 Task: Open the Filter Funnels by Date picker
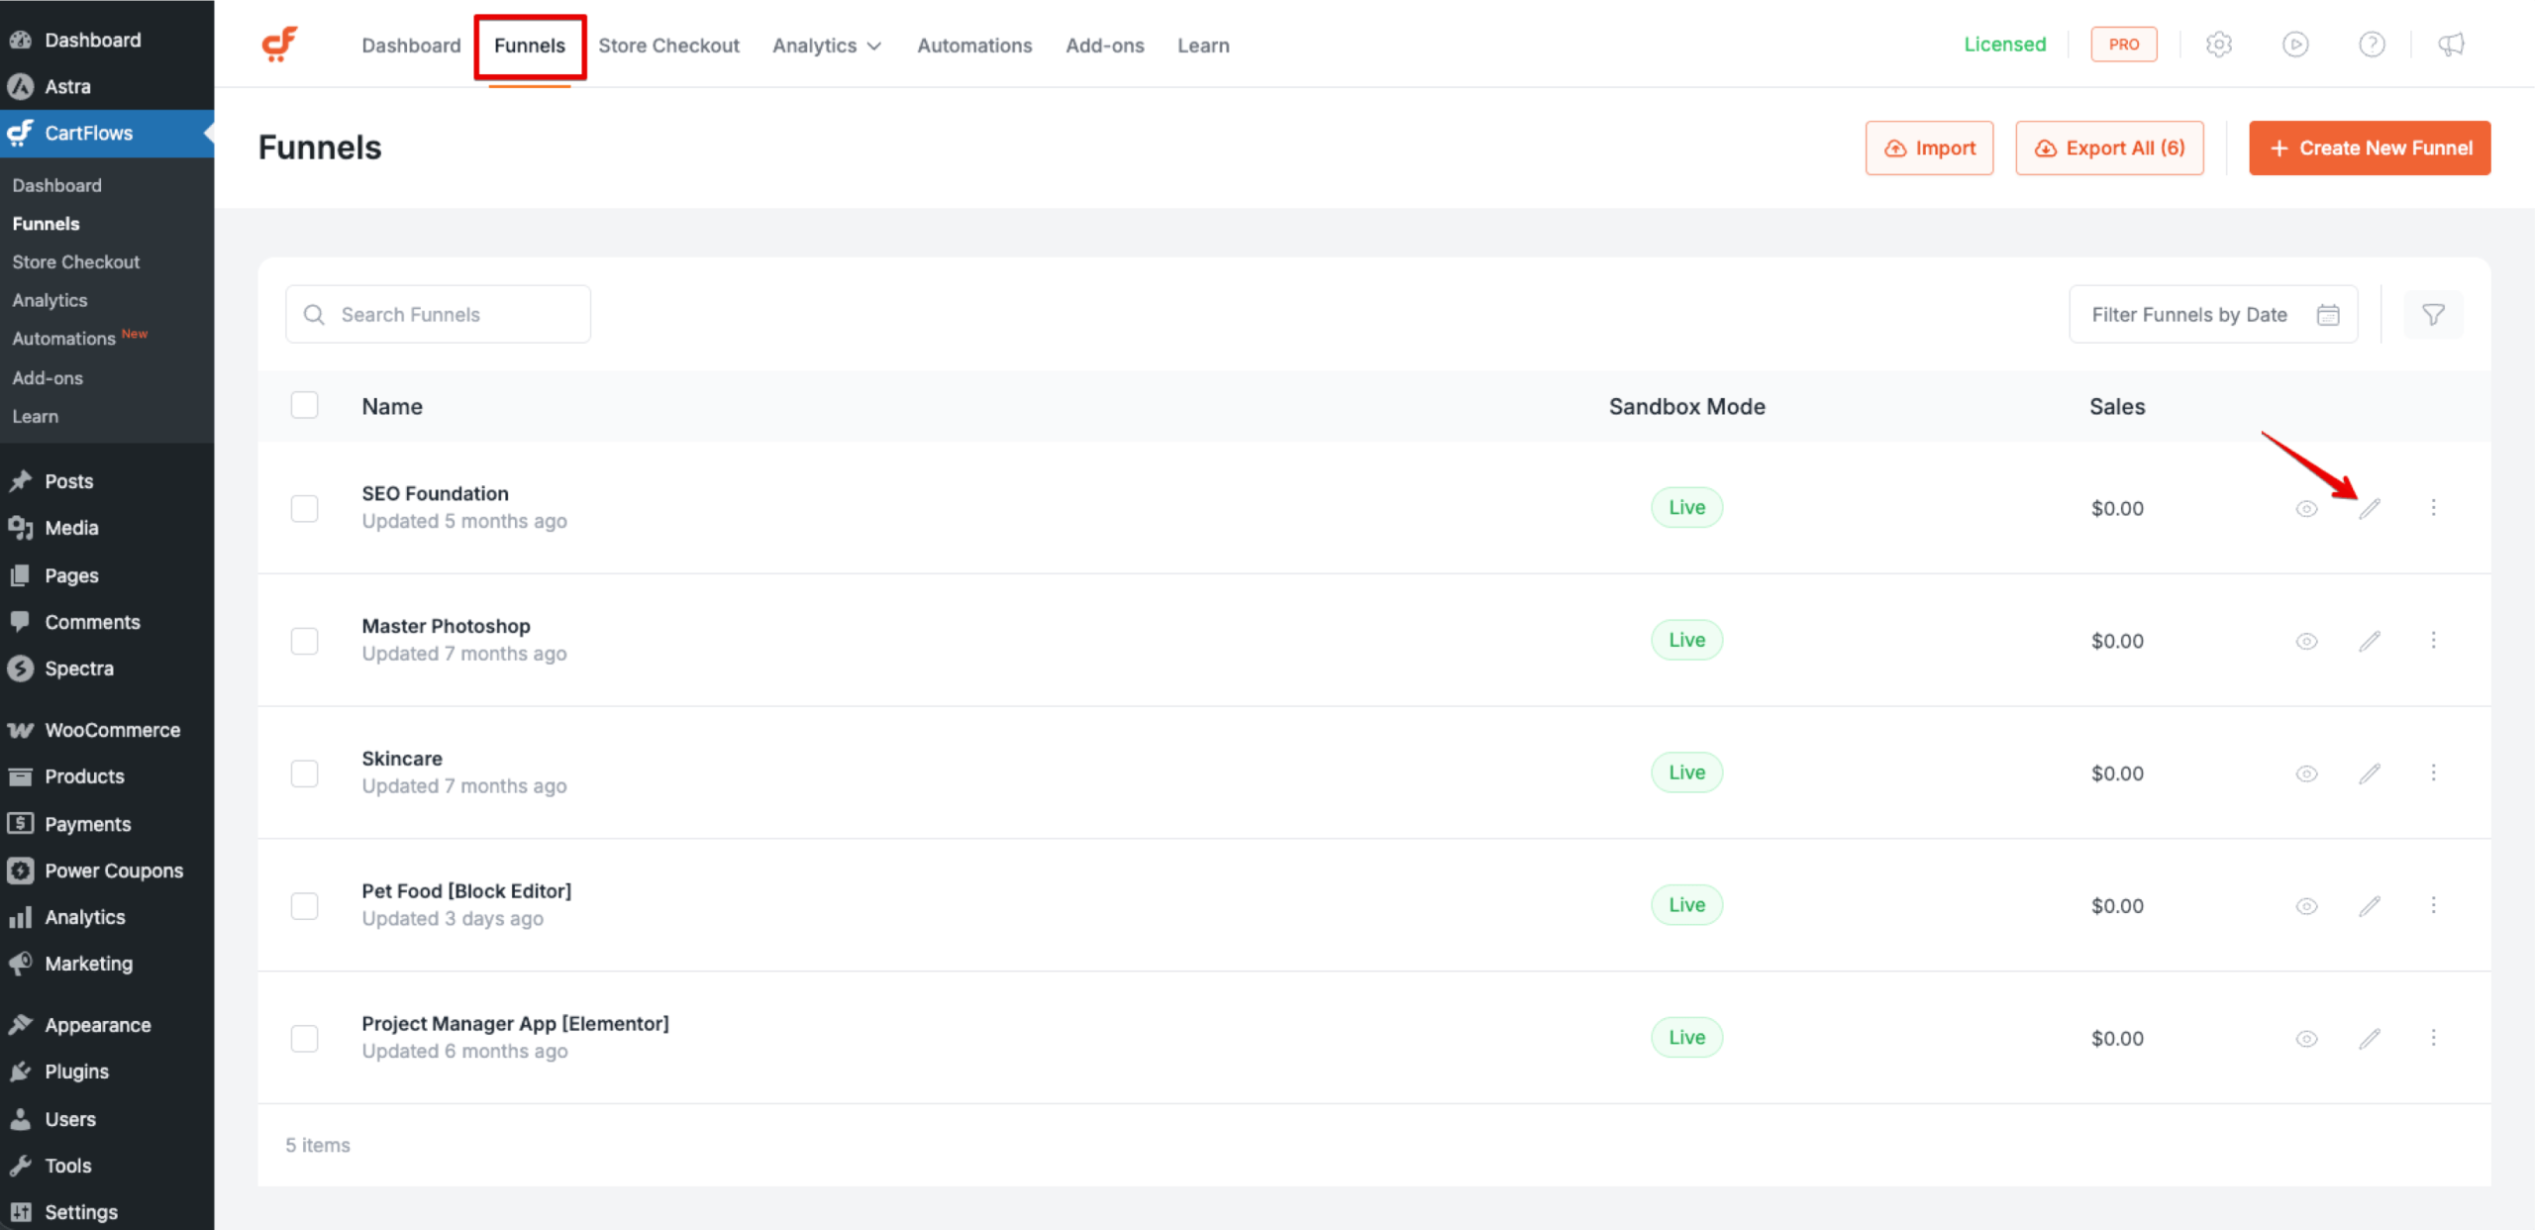(2212, 315)
